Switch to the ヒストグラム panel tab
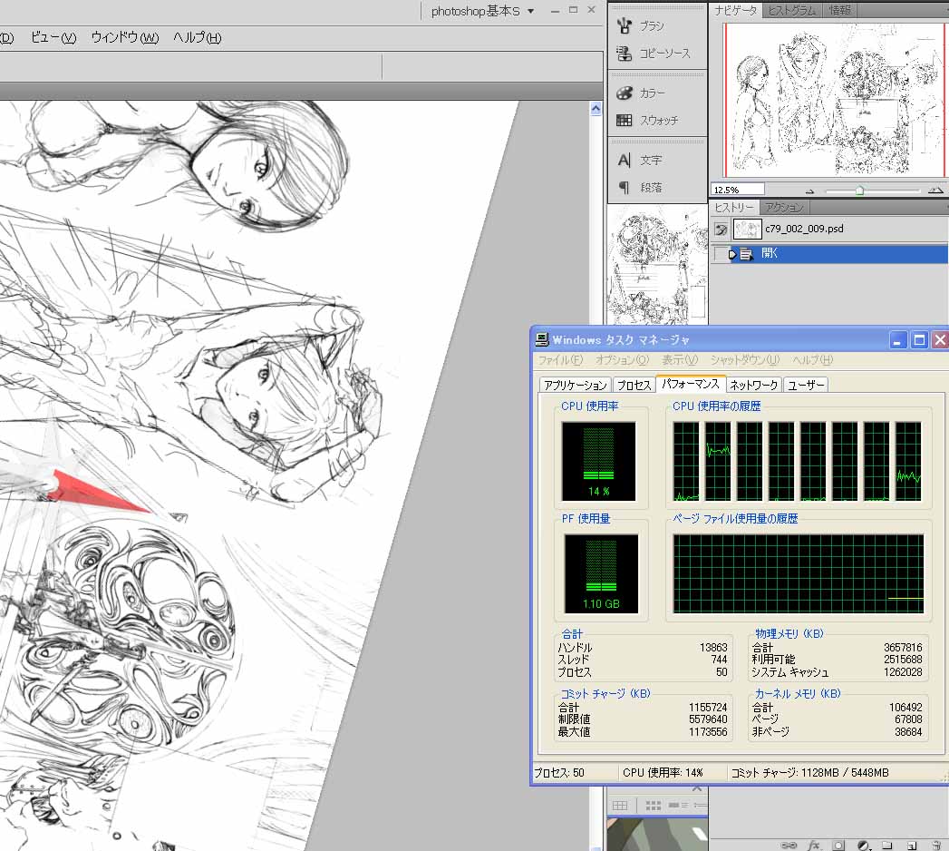The width and height of the screenshot is (949, 851). coord(791,10)
